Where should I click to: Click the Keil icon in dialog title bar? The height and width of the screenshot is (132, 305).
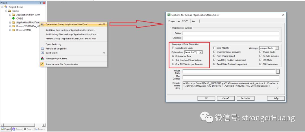tap(169, 15)
